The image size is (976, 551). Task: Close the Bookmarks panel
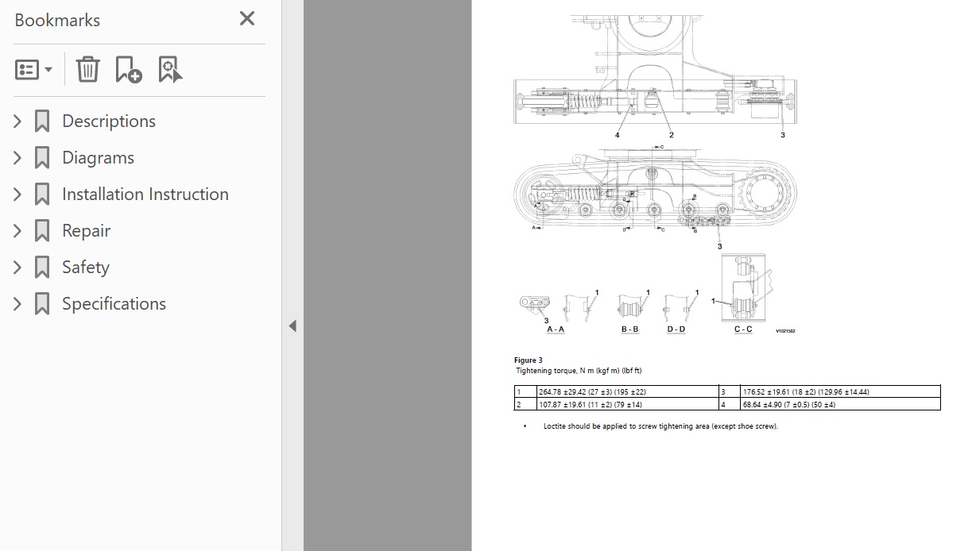coord(247,18)
